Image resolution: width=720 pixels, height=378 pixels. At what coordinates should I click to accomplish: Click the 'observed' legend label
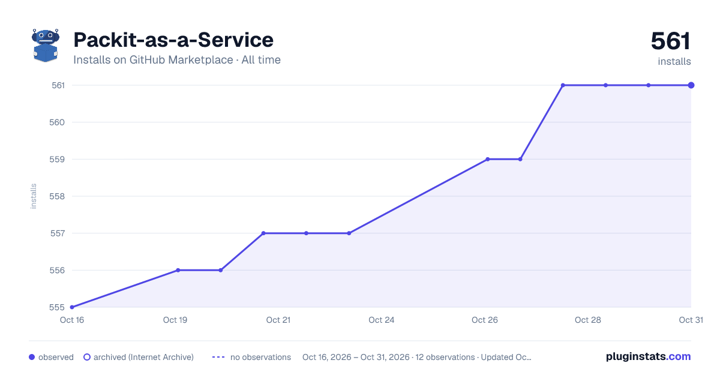point(56,357)
